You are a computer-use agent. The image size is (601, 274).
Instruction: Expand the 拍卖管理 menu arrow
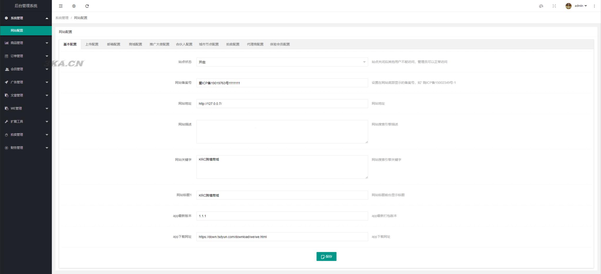pos(47,135)
